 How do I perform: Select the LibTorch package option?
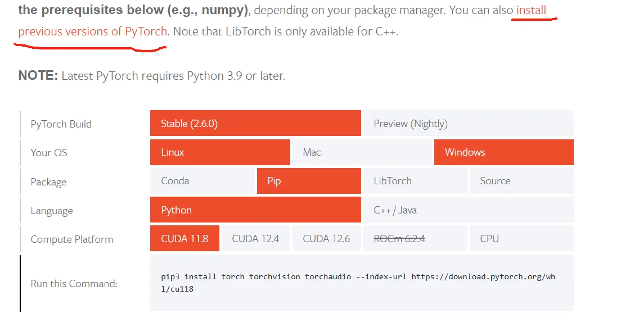tap(415, 181)
